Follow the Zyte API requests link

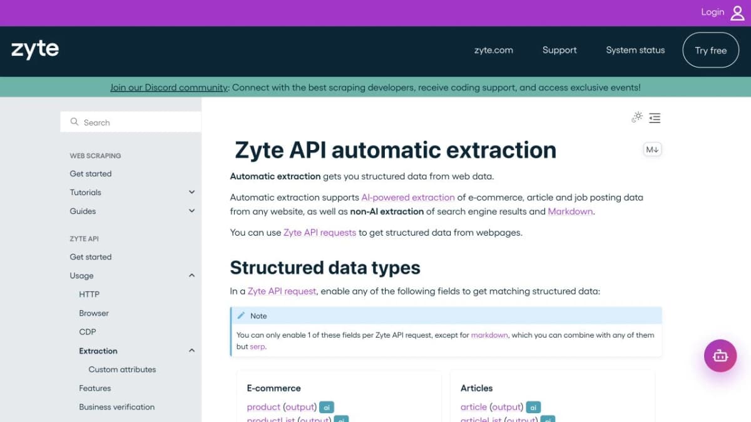point(320,233)
